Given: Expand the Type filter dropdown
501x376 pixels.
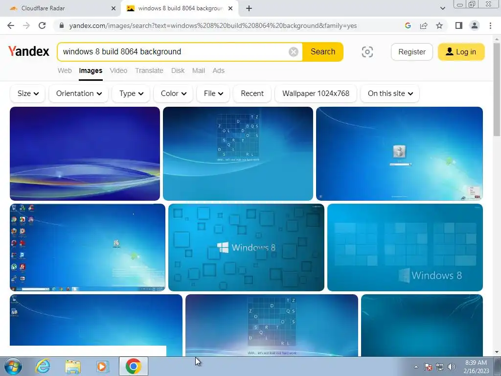Looking at the screenshot, I should coord(131,94).
